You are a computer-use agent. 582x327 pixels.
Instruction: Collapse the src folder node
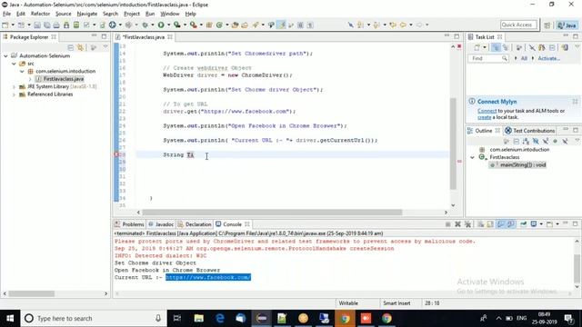click(x=15, y=64)
